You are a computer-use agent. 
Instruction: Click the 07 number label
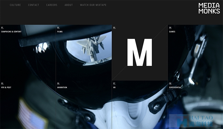(114, 83)
